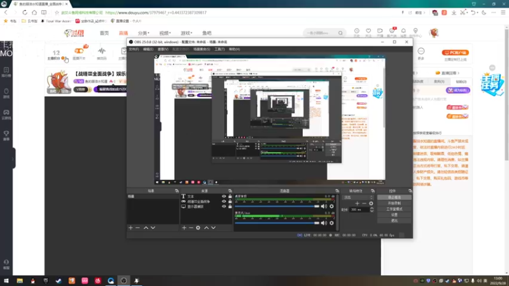Move the source up in the list
The width and height of the screenshot is (509, 286).
point(206,228)
